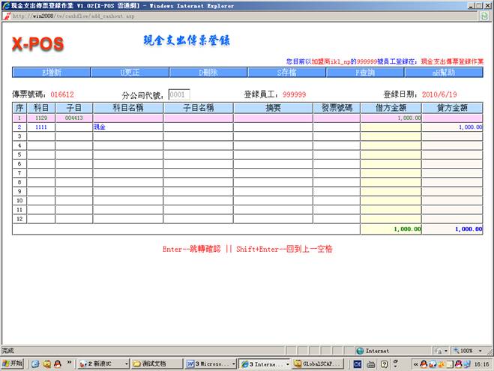Click the 摘要 summary cell in row 3
This screenshot has height=371, width=494.
[273, 136]
